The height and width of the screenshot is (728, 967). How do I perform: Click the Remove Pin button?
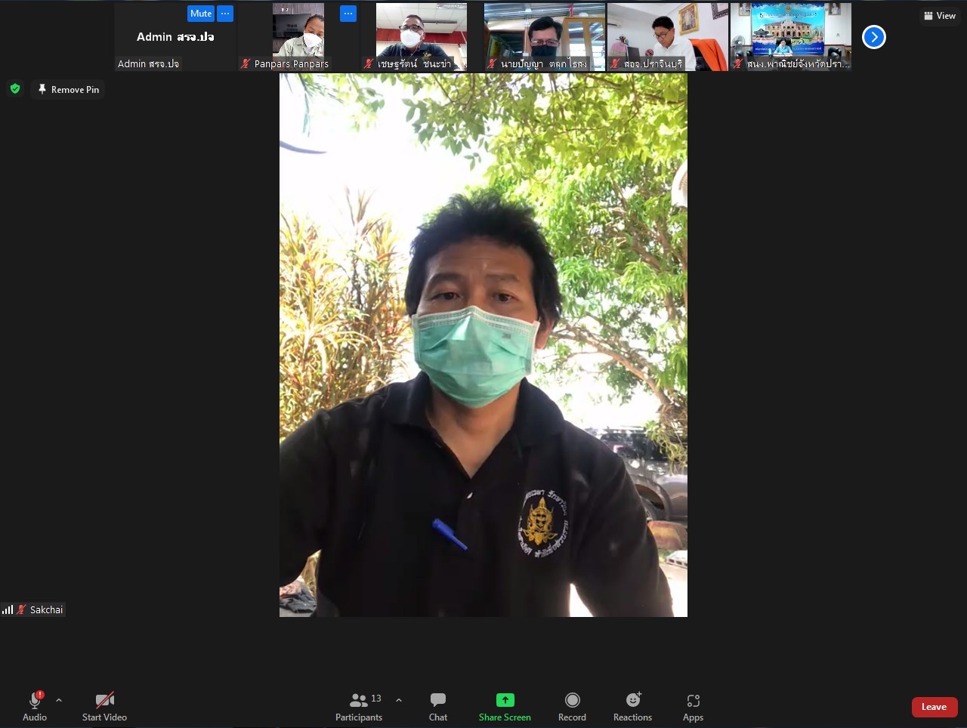coord(69,89)
